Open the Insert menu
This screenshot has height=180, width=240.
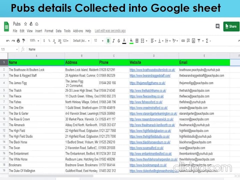point(38,31)
